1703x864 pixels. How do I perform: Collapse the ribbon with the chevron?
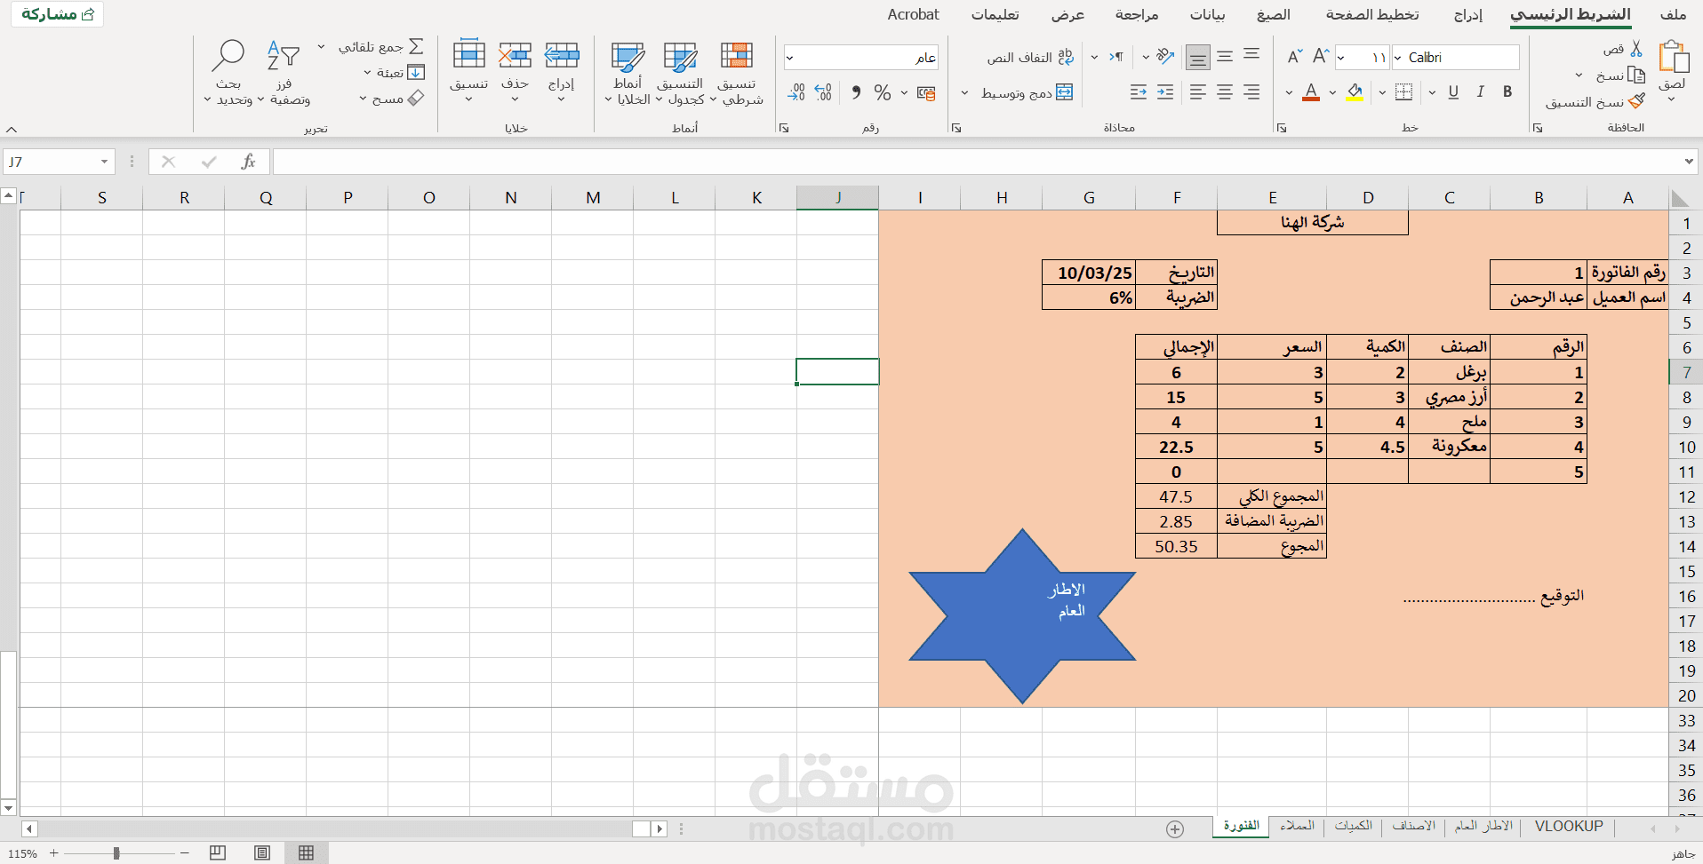click(12, 129)
